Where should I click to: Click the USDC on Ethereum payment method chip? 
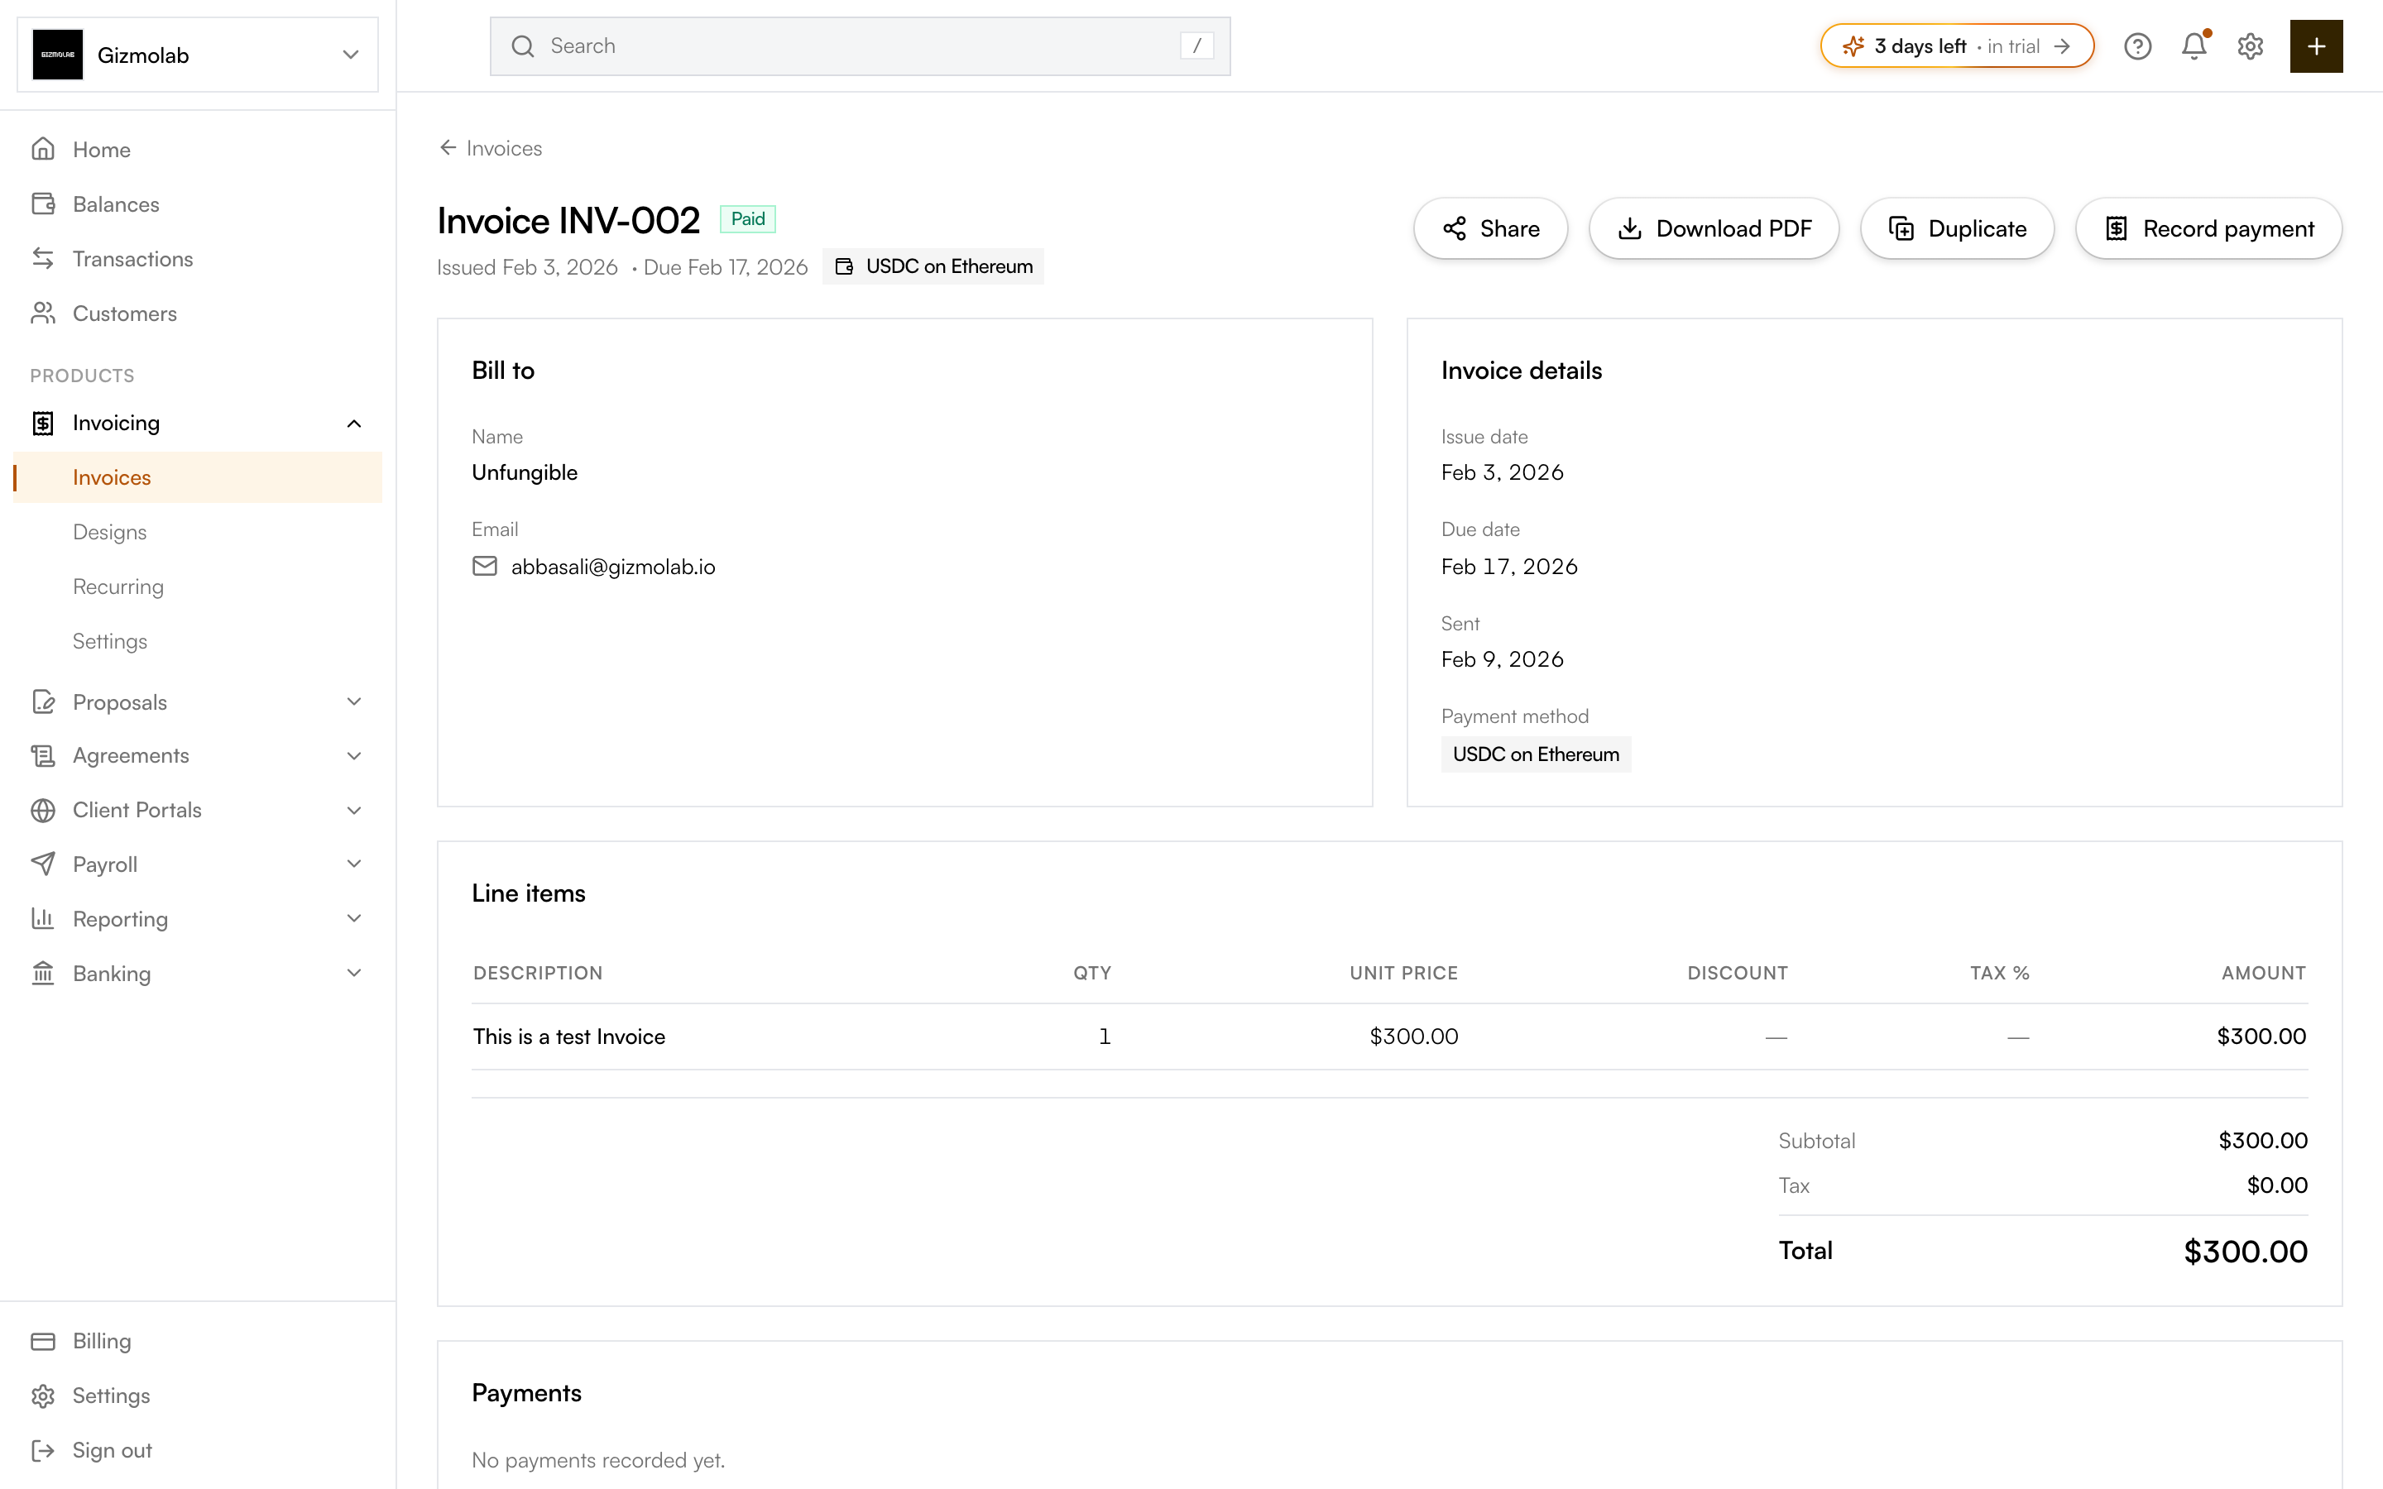coord(1537,754)
